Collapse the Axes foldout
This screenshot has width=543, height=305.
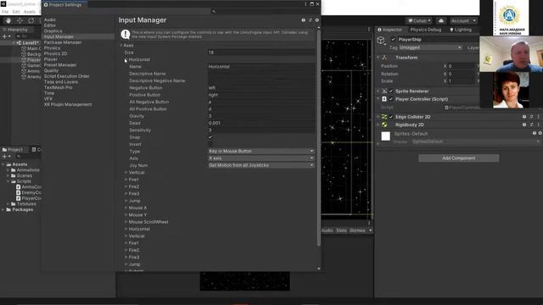point(121,45)
